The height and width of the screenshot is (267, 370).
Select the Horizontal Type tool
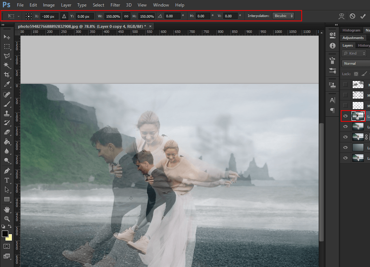[7, 180]
